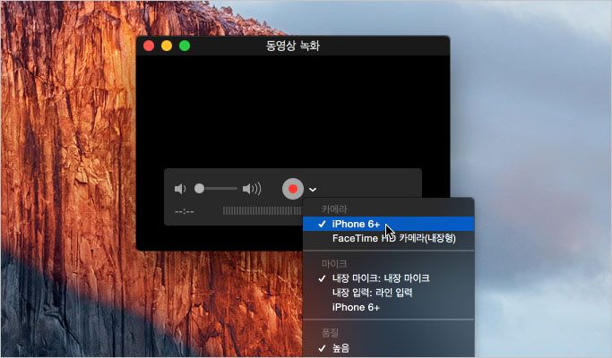Select FaceTime HD 카메라(내장형) camera
Viewport: 612px width, 358px height.
[x=388, y=238]
